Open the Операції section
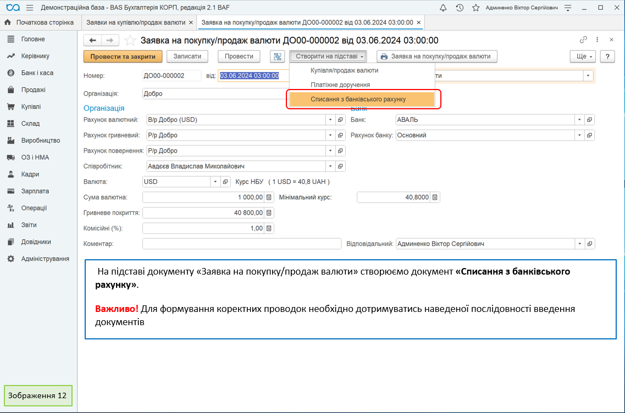The image size is (625, 413). click(34, 208)
